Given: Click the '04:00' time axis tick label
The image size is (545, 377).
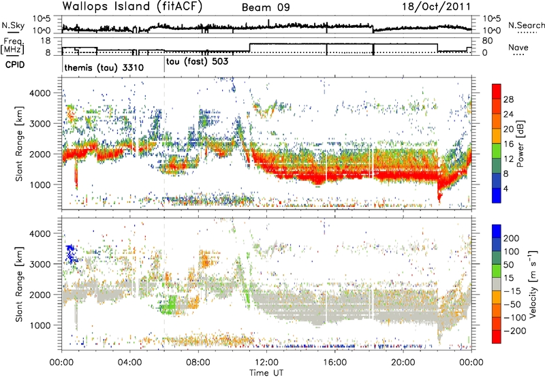Looking at the screenshot, I should tap(130, 363).
